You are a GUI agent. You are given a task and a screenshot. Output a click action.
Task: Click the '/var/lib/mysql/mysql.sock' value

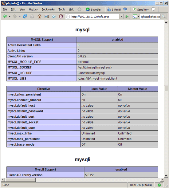click(x=95, y=67)
